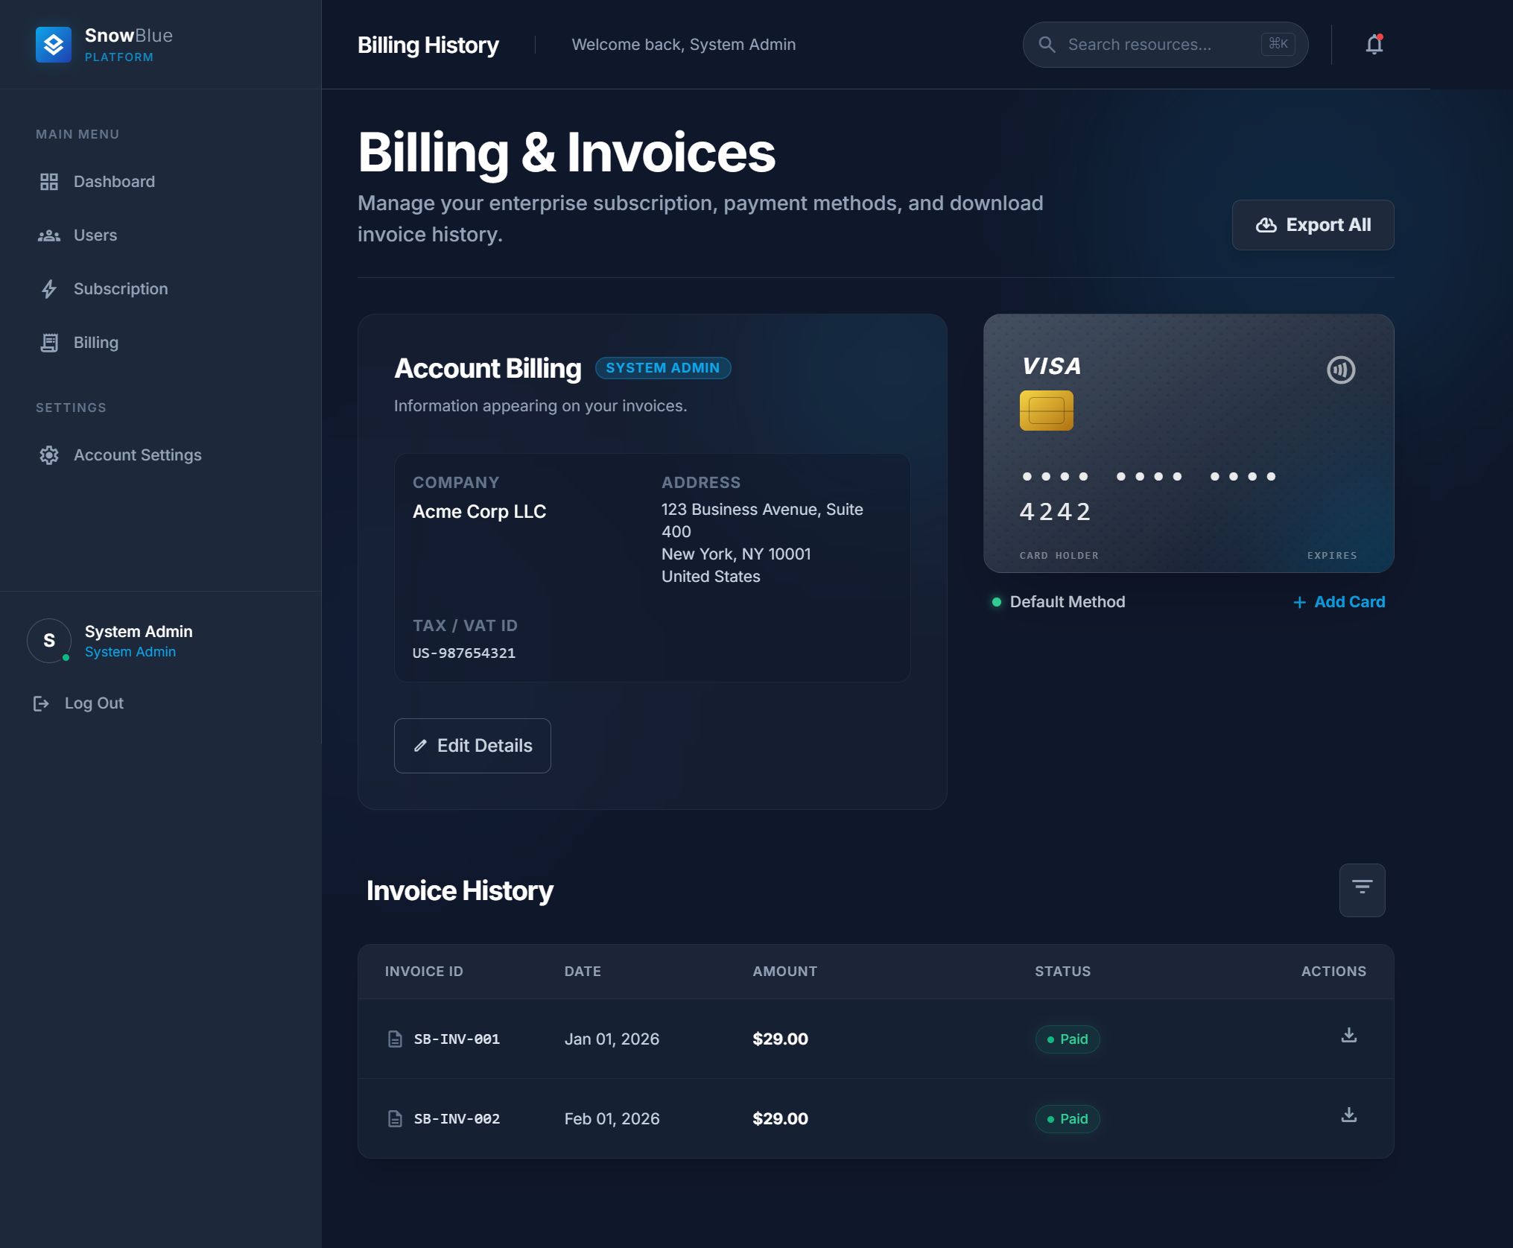
Task: Click the notification bell icon
Action: point(1374,45)
